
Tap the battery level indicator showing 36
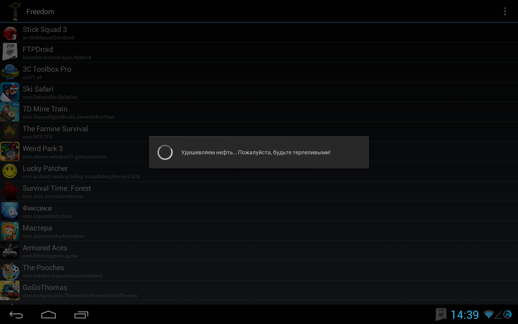tap(507, 315)
